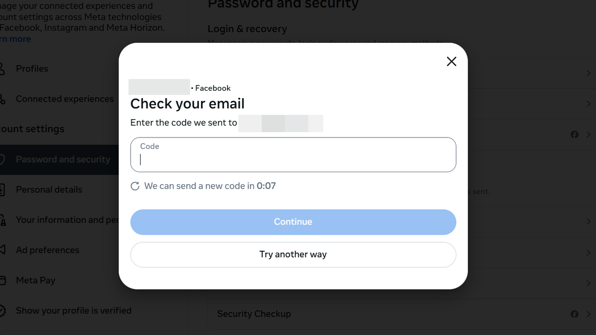Open Show your profile is verified
Image resolution: width=596 pixels, height=335 pixels.
tap(74, 310)
